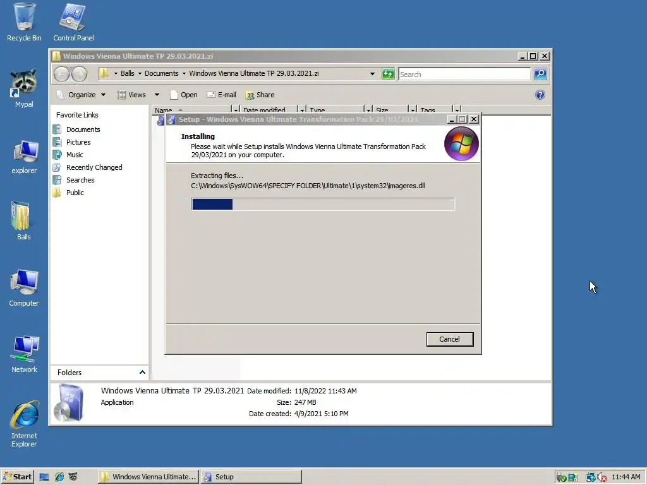Select the Balls folder desktop icon

(23, 220)
